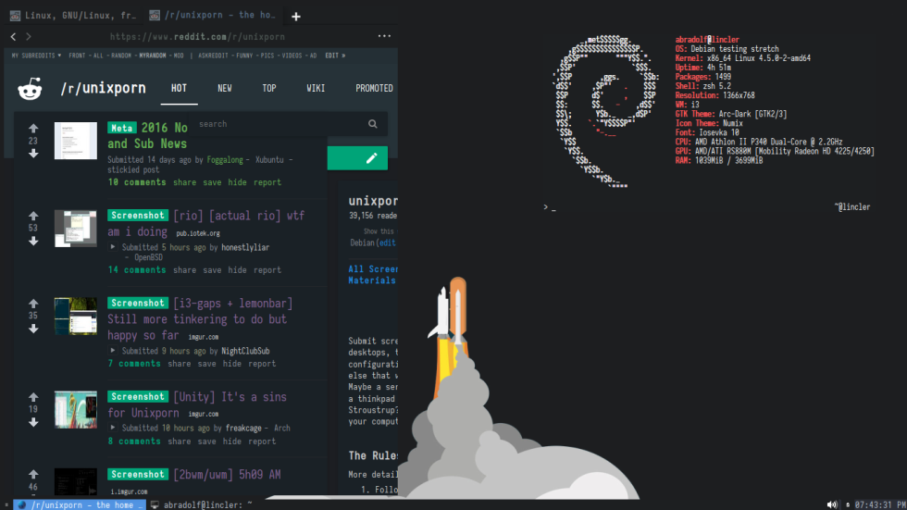Hide the [i3-gaps + lemonbar] post

click(232, 364)
